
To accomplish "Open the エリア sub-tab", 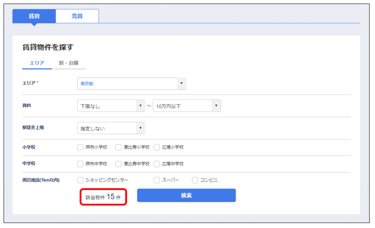I will [37, 63].
